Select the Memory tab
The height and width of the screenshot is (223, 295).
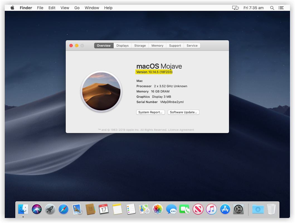coord(157,46)
